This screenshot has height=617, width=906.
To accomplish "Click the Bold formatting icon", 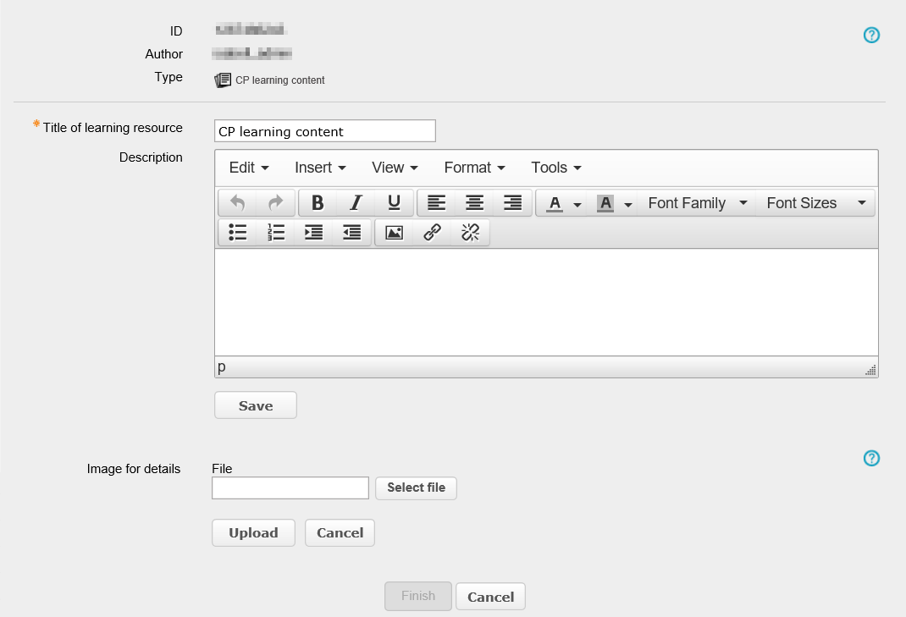I will pyautogui.click(x=318, y=203).
